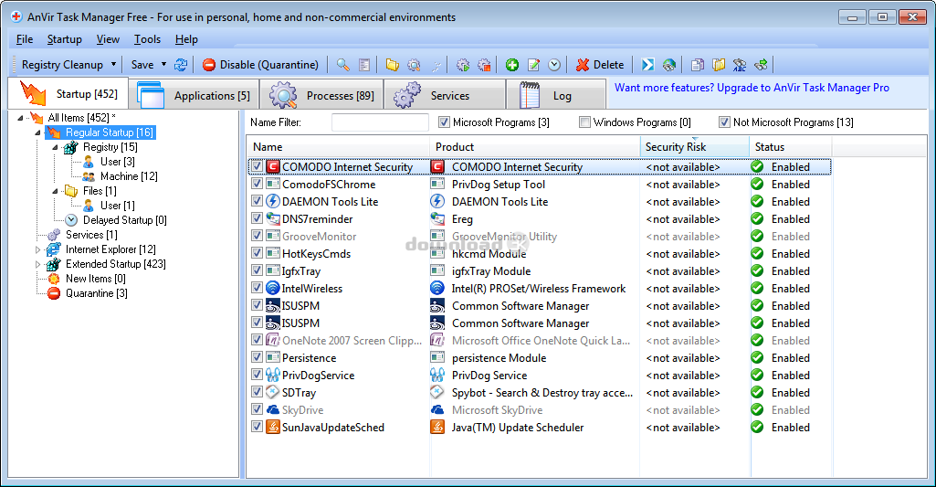Screen dimensions: 936x487
Task: Click the binoculars ABC find icon
Action: (740, 65)
